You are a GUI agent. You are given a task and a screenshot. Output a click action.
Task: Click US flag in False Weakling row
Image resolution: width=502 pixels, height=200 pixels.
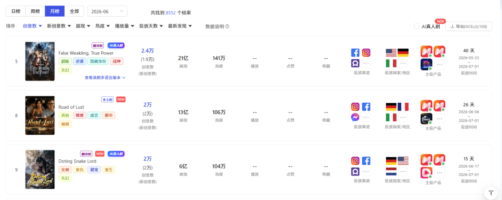[x=391, y=53]
